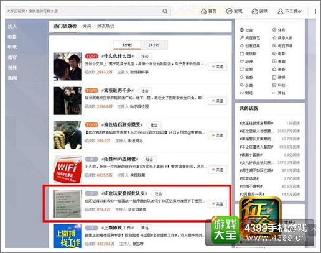Viewport: 321px width, 253px height.
Task: Select the 情感 category icon
Action: tap(241, 77)
